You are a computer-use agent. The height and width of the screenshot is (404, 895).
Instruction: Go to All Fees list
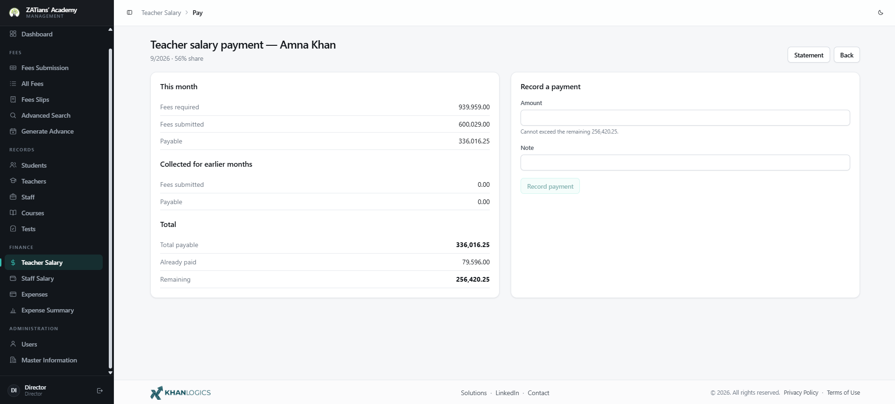coord(54,84)
